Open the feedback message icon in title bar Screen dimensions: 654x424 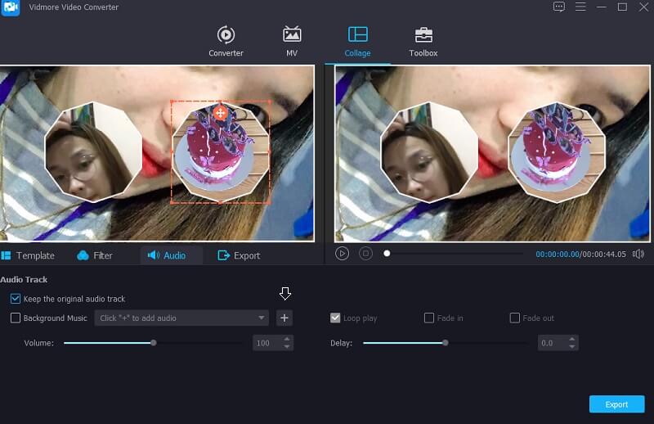tap(559, 7)
